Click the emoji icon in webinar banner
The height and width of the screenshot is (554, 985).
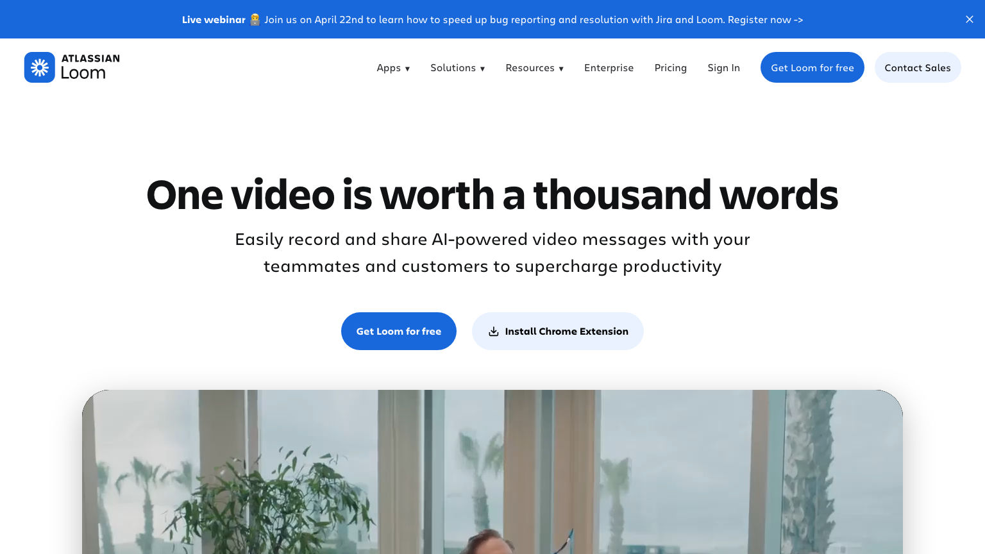click(x=255, y=19)
